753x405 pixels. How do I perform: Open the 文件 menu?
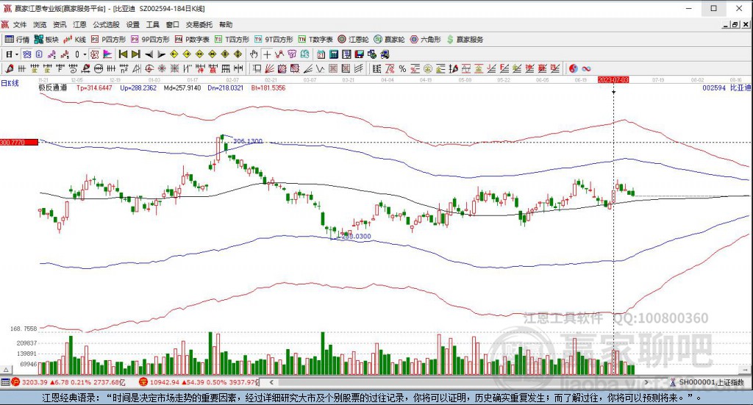[20, 24]
